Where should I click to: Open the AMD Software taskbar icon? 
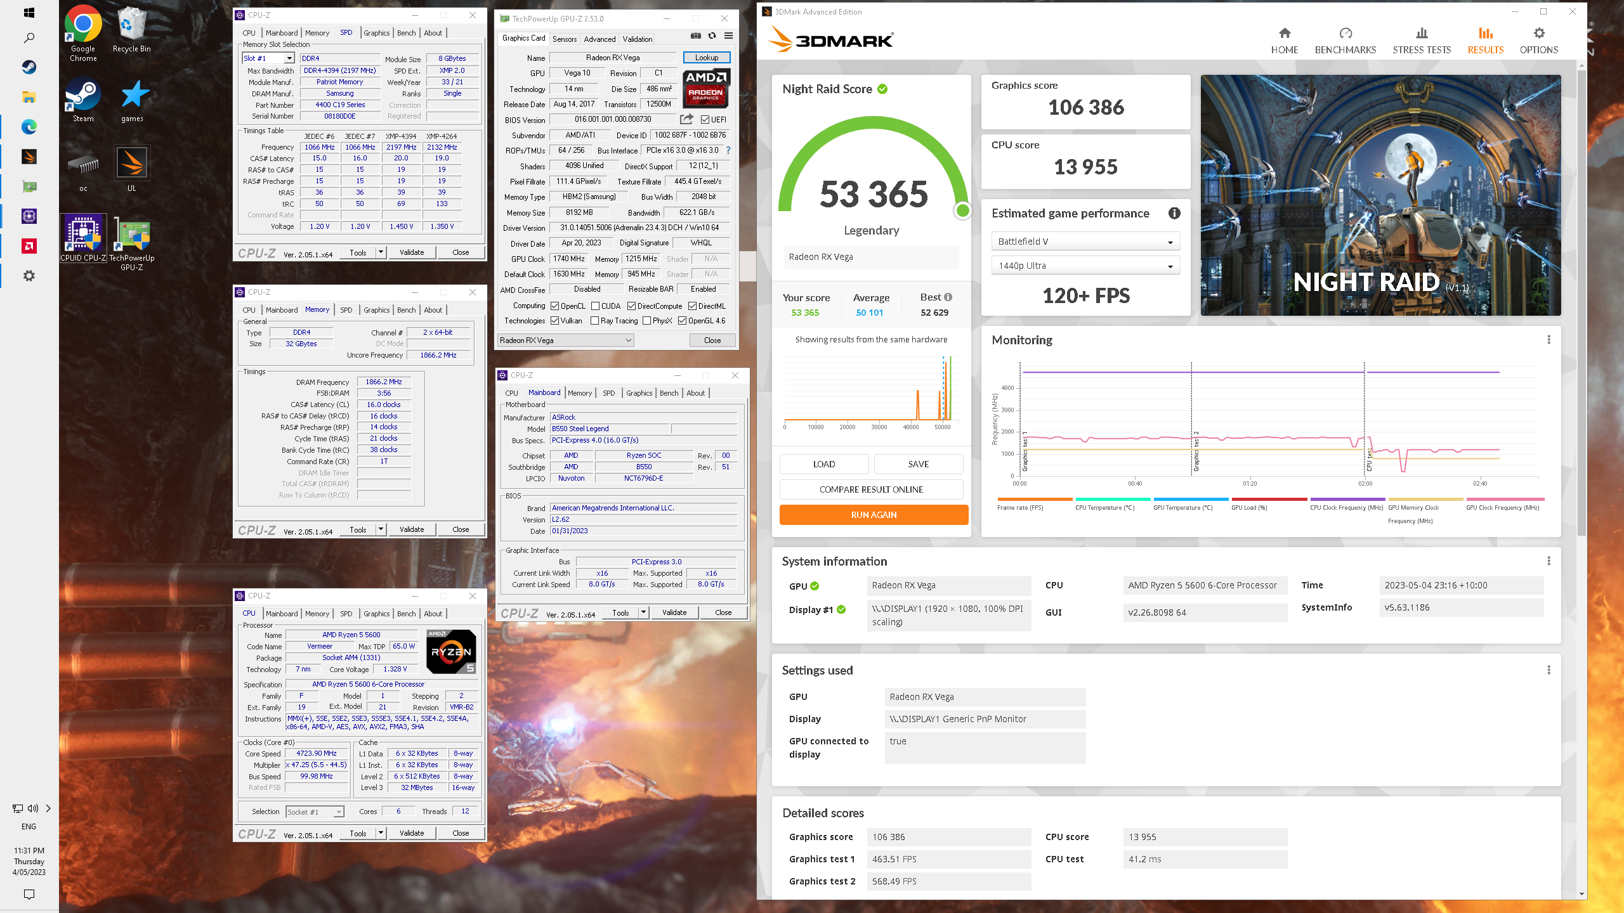tap(29, 246)
